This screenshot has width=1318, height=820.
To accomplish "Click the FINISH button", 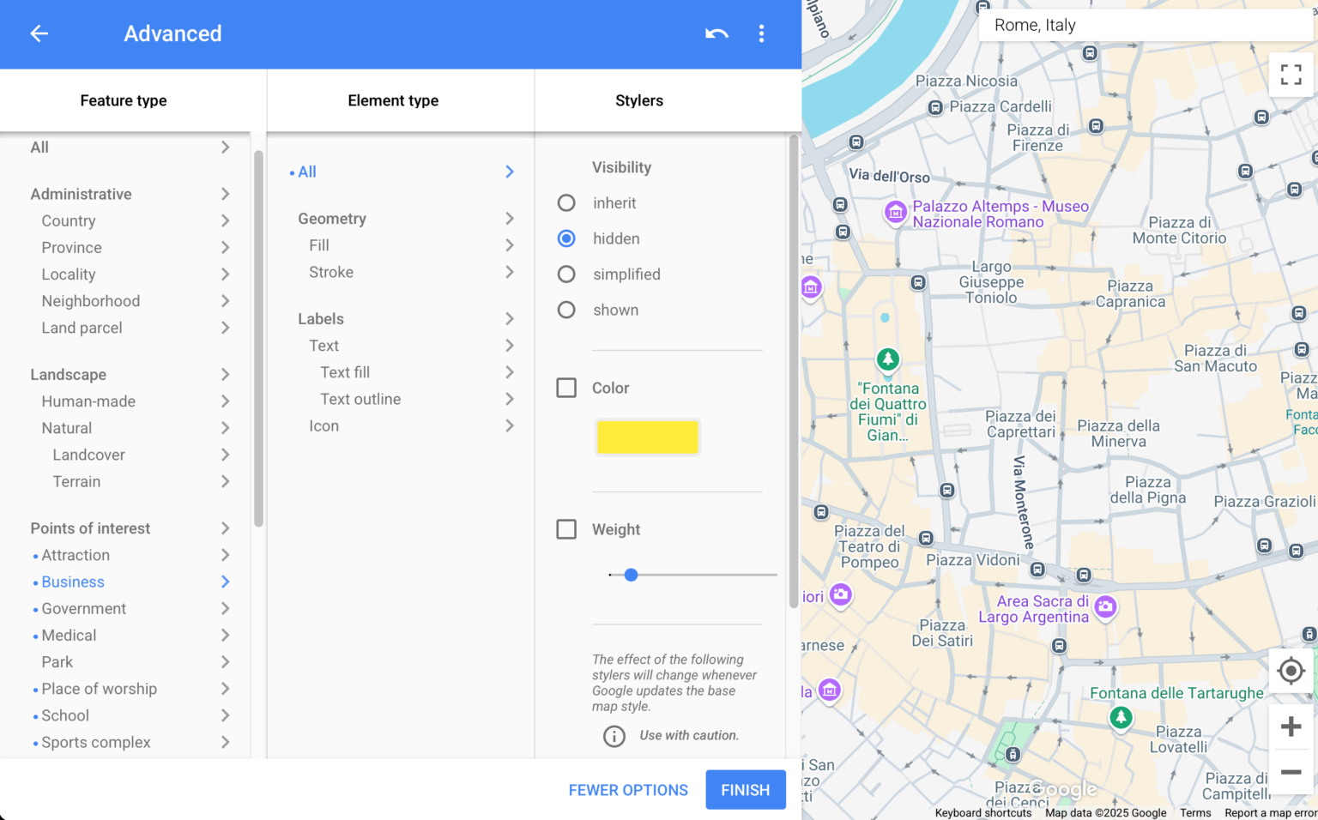I will click(745, 789).
